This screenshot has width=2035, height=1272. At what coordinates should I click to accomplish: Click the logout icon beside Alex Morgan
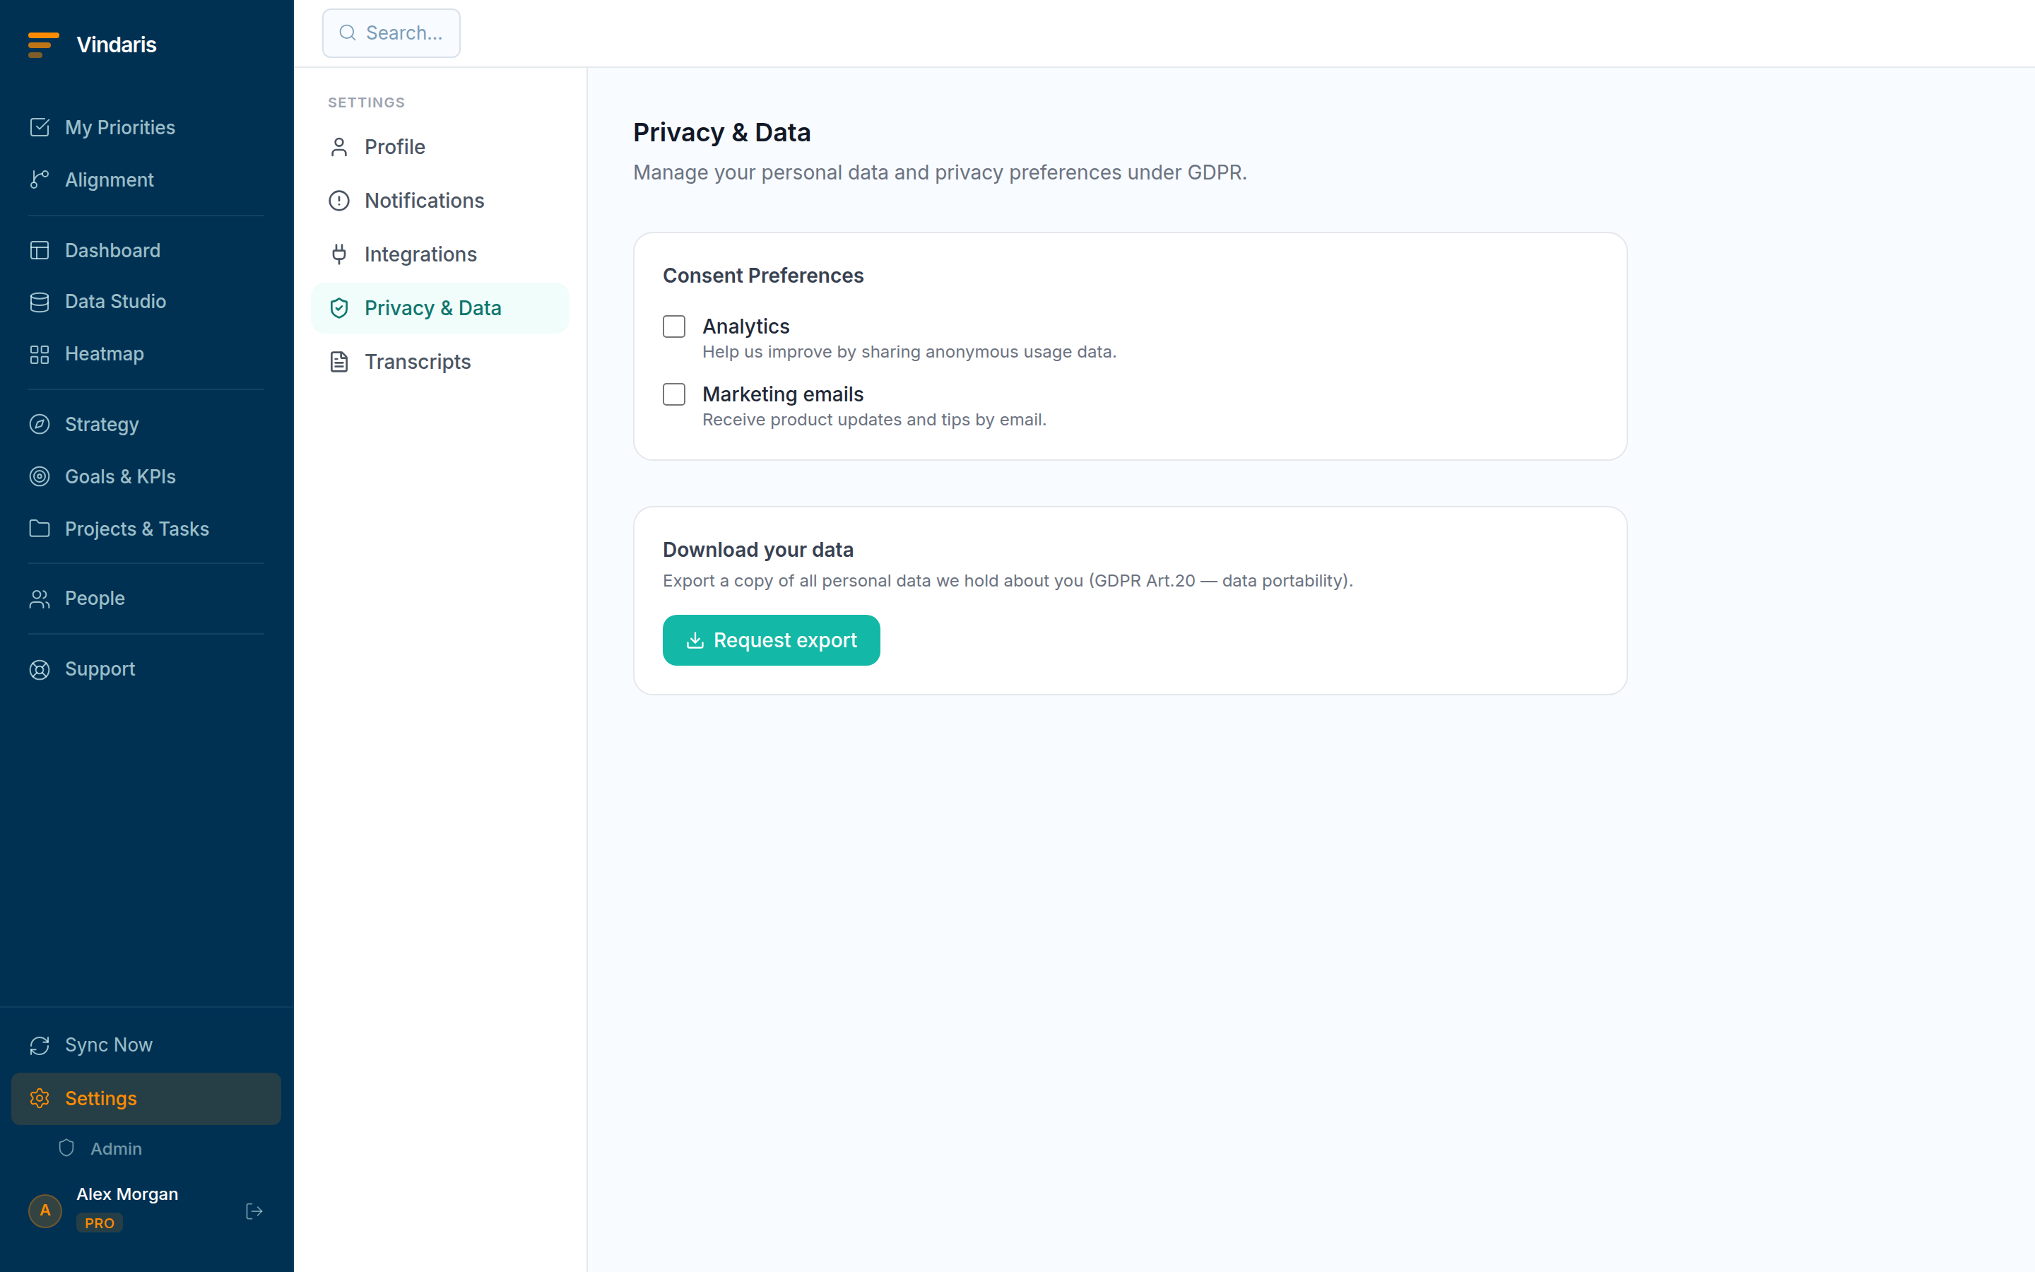point(254,1211)
